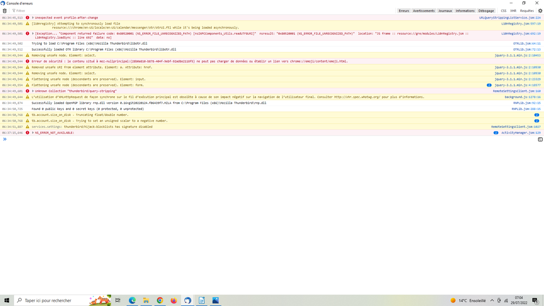Click repeat-count badge beside ActivityManager.jsm:129
The image size is (544, 306).
point(496,132)
